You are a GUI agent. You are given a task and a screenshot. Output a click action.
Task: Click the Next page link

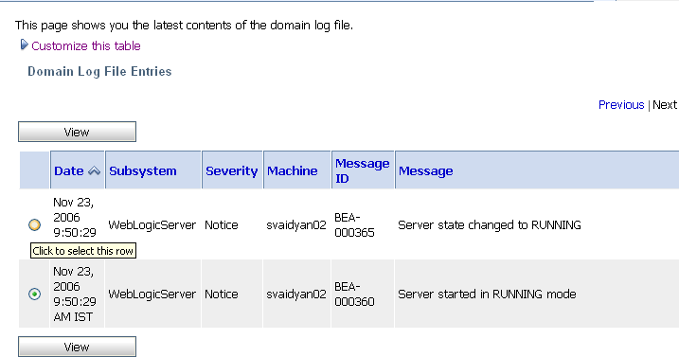click(x=664, y=105)
